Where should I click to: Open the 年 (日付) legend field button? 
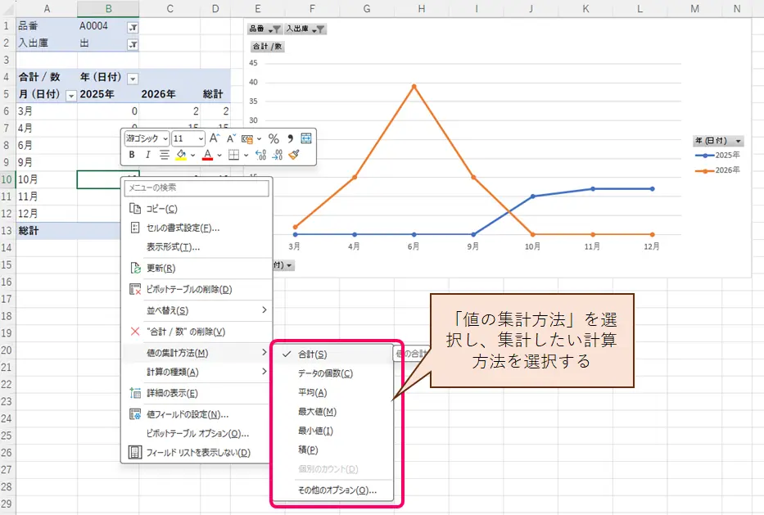[719, 141]
